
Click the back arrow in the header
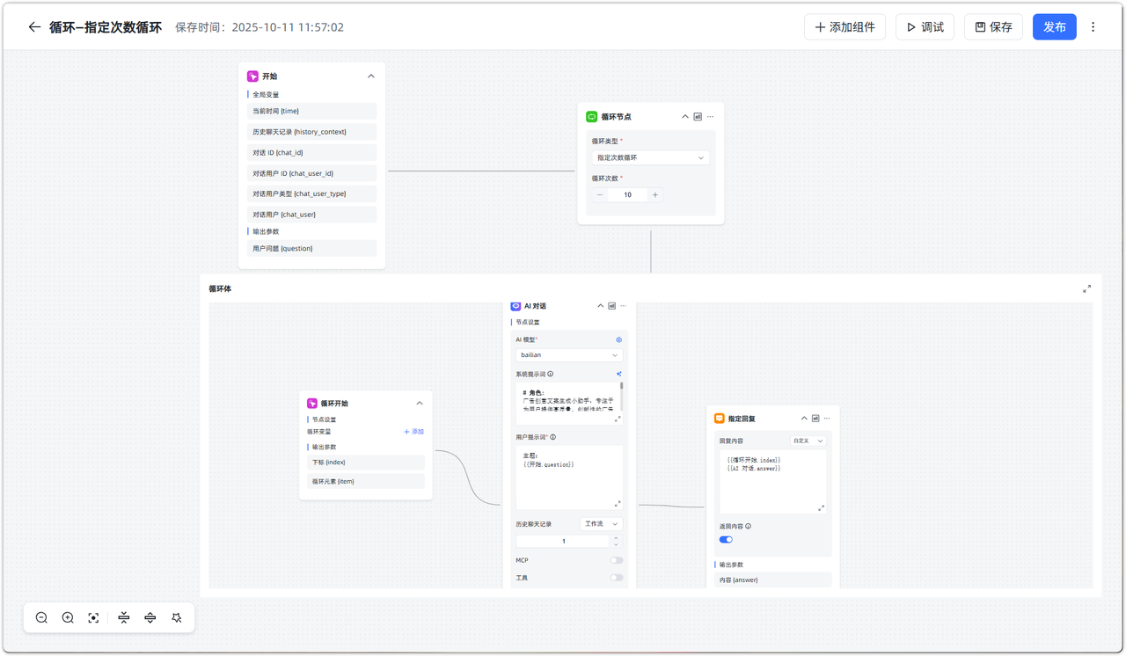tap(34, 27)
